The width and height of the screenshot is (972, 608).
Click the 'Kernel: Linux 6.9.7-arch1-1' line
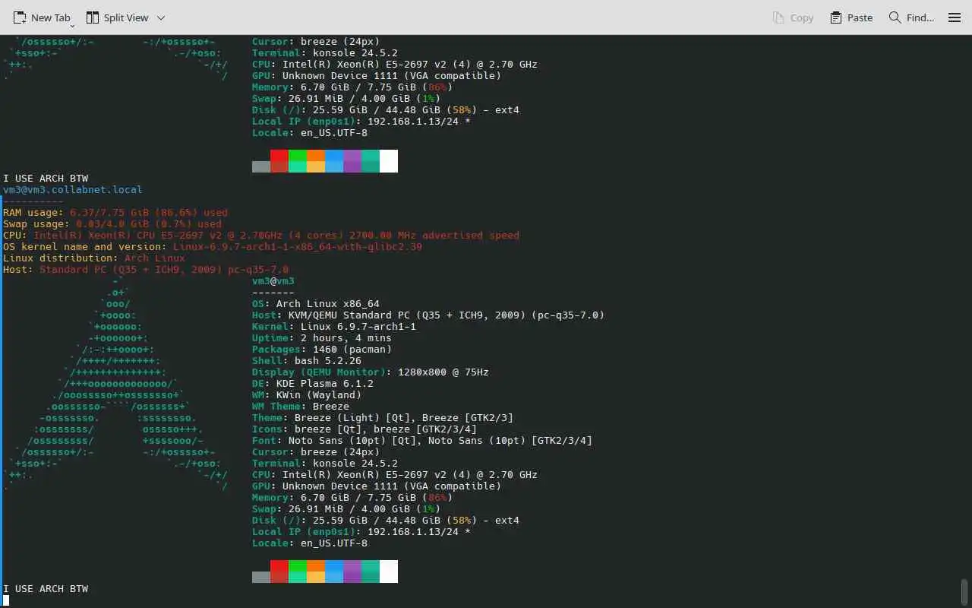[x=334, y=327]
